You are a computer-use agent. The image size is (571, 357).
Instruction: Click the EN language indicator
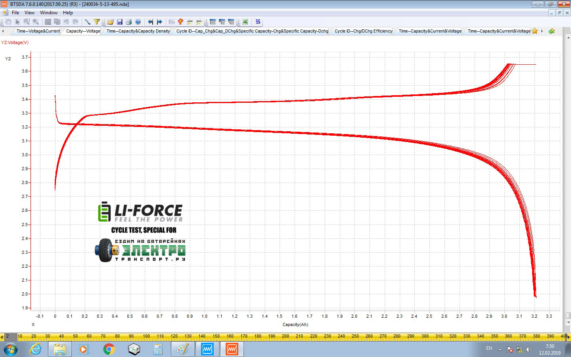click(x=489, y=348)
